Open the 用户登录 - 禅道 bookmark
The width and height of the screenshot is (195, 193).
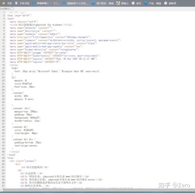(x=103, y=3)
